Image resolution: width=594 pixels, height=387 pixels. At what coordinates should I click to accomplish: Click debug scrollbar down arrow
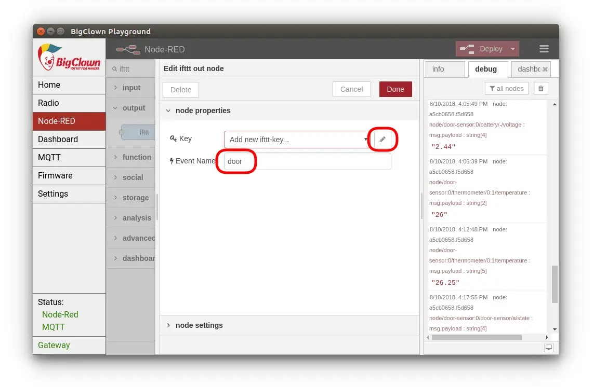(x=555, y=329)
